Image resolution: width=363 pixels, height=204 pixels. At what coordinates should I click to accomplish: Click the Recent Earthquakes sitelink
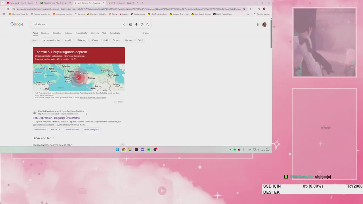click(x=92, y=130)
